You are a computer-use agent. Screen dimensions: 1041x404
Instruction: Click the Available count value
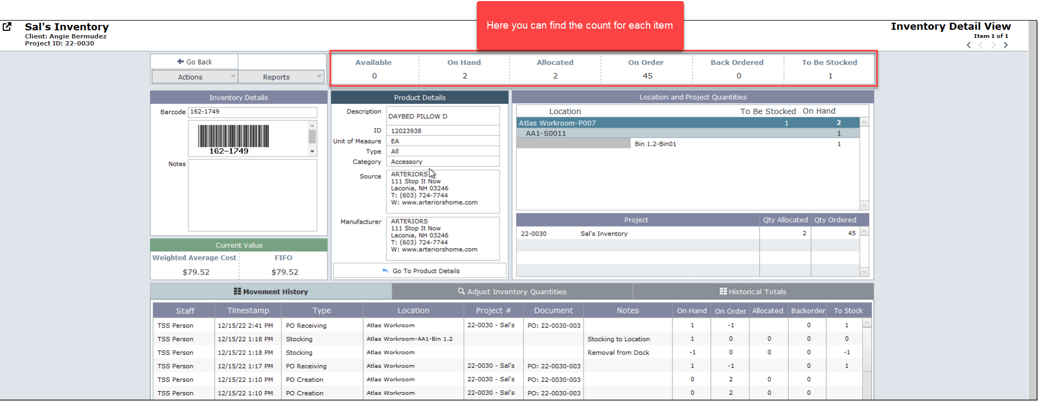(x=374, y=76)
